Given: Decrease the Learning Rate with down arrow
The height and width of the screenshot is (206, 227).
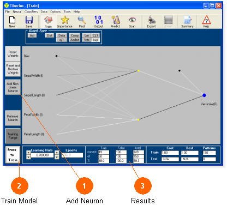Looking at the screenshot, I should (28, 157).
